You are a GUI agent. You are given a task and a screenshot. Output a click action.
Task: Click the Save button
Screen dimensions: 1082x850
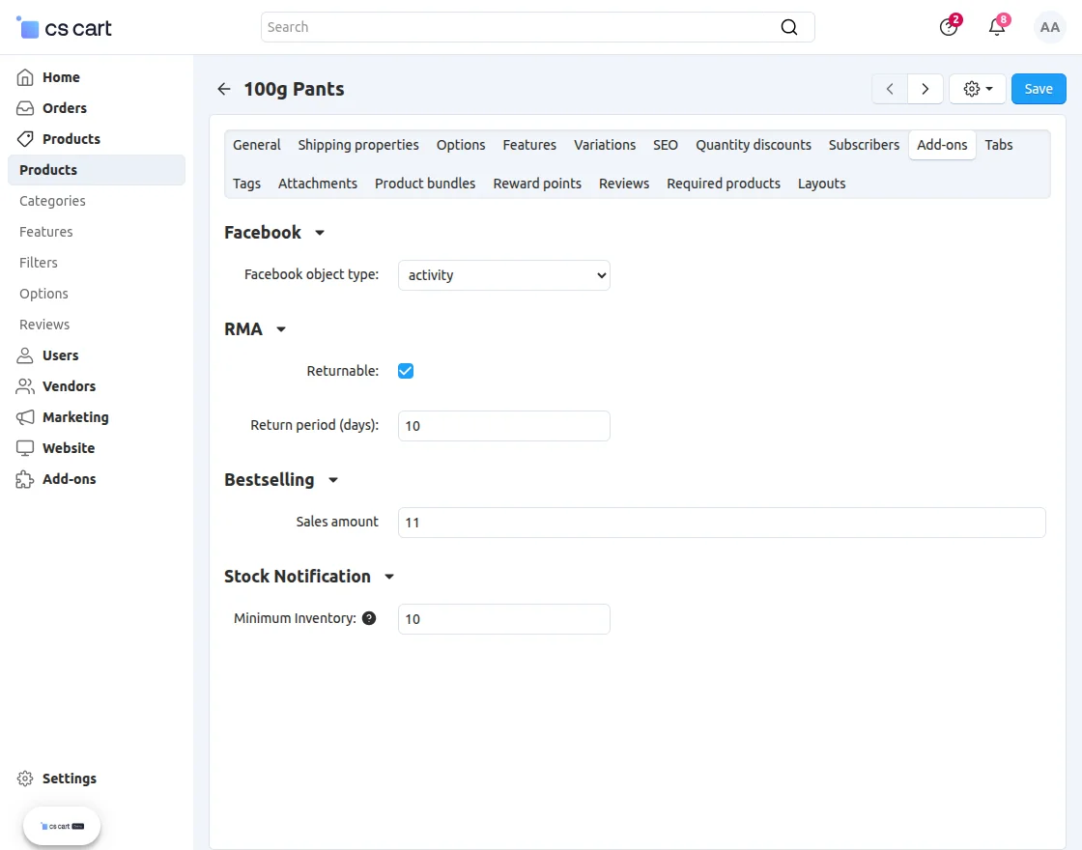[1039, 89]
